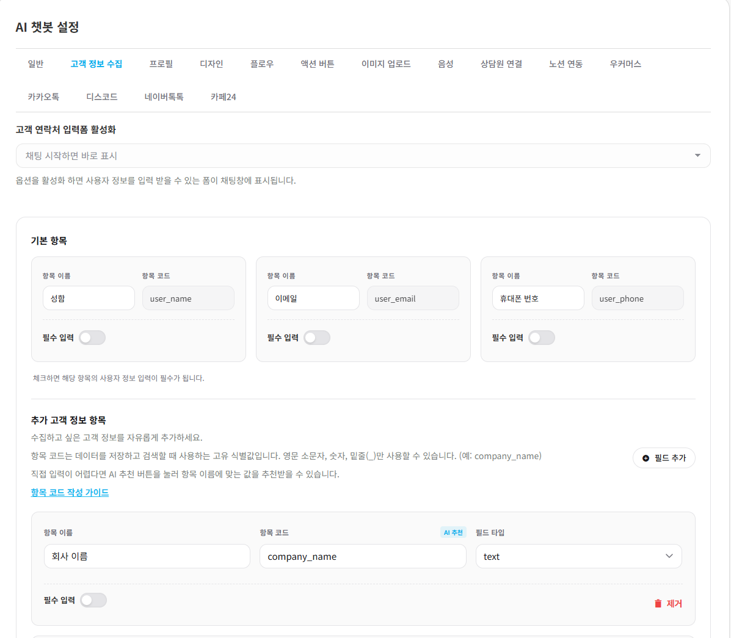The height and width of the screenshot is (638, 731).
Task: Click the 추가 고객 정보 항목 heading
Action: tap(68, 421)
